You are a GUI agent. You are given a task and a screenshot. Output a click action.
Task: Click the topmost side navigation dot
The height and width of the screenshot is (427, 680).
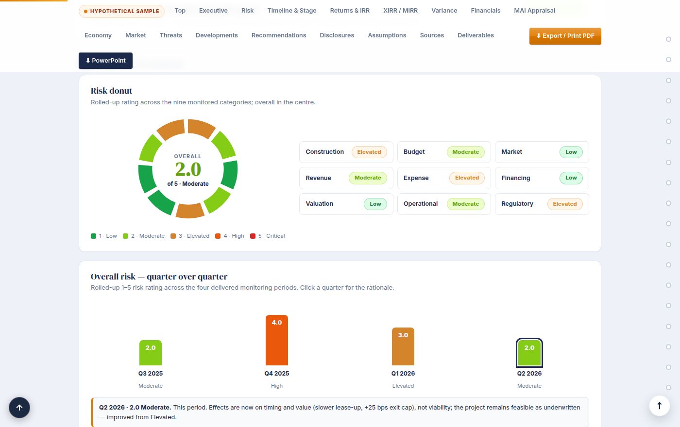pos(668,39)
